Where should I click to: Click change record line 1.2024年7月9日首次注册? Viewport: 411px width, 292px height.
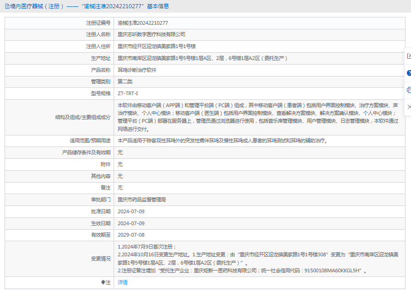tap(147, 247)
